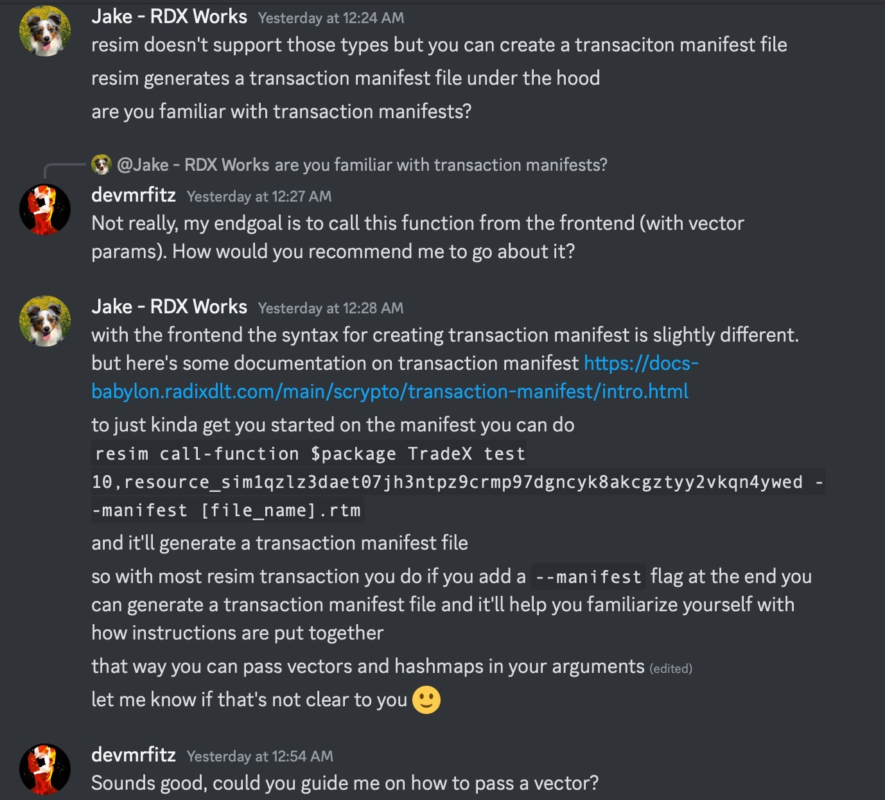Viewport: 885px width, 800px height.
Task: Select the resim call-function code block
Action: 308,482
